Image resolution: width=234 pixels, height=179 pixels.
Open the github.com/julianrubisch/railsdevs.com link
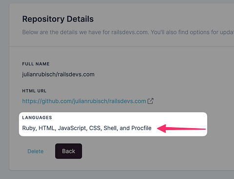tap(84, 101)
